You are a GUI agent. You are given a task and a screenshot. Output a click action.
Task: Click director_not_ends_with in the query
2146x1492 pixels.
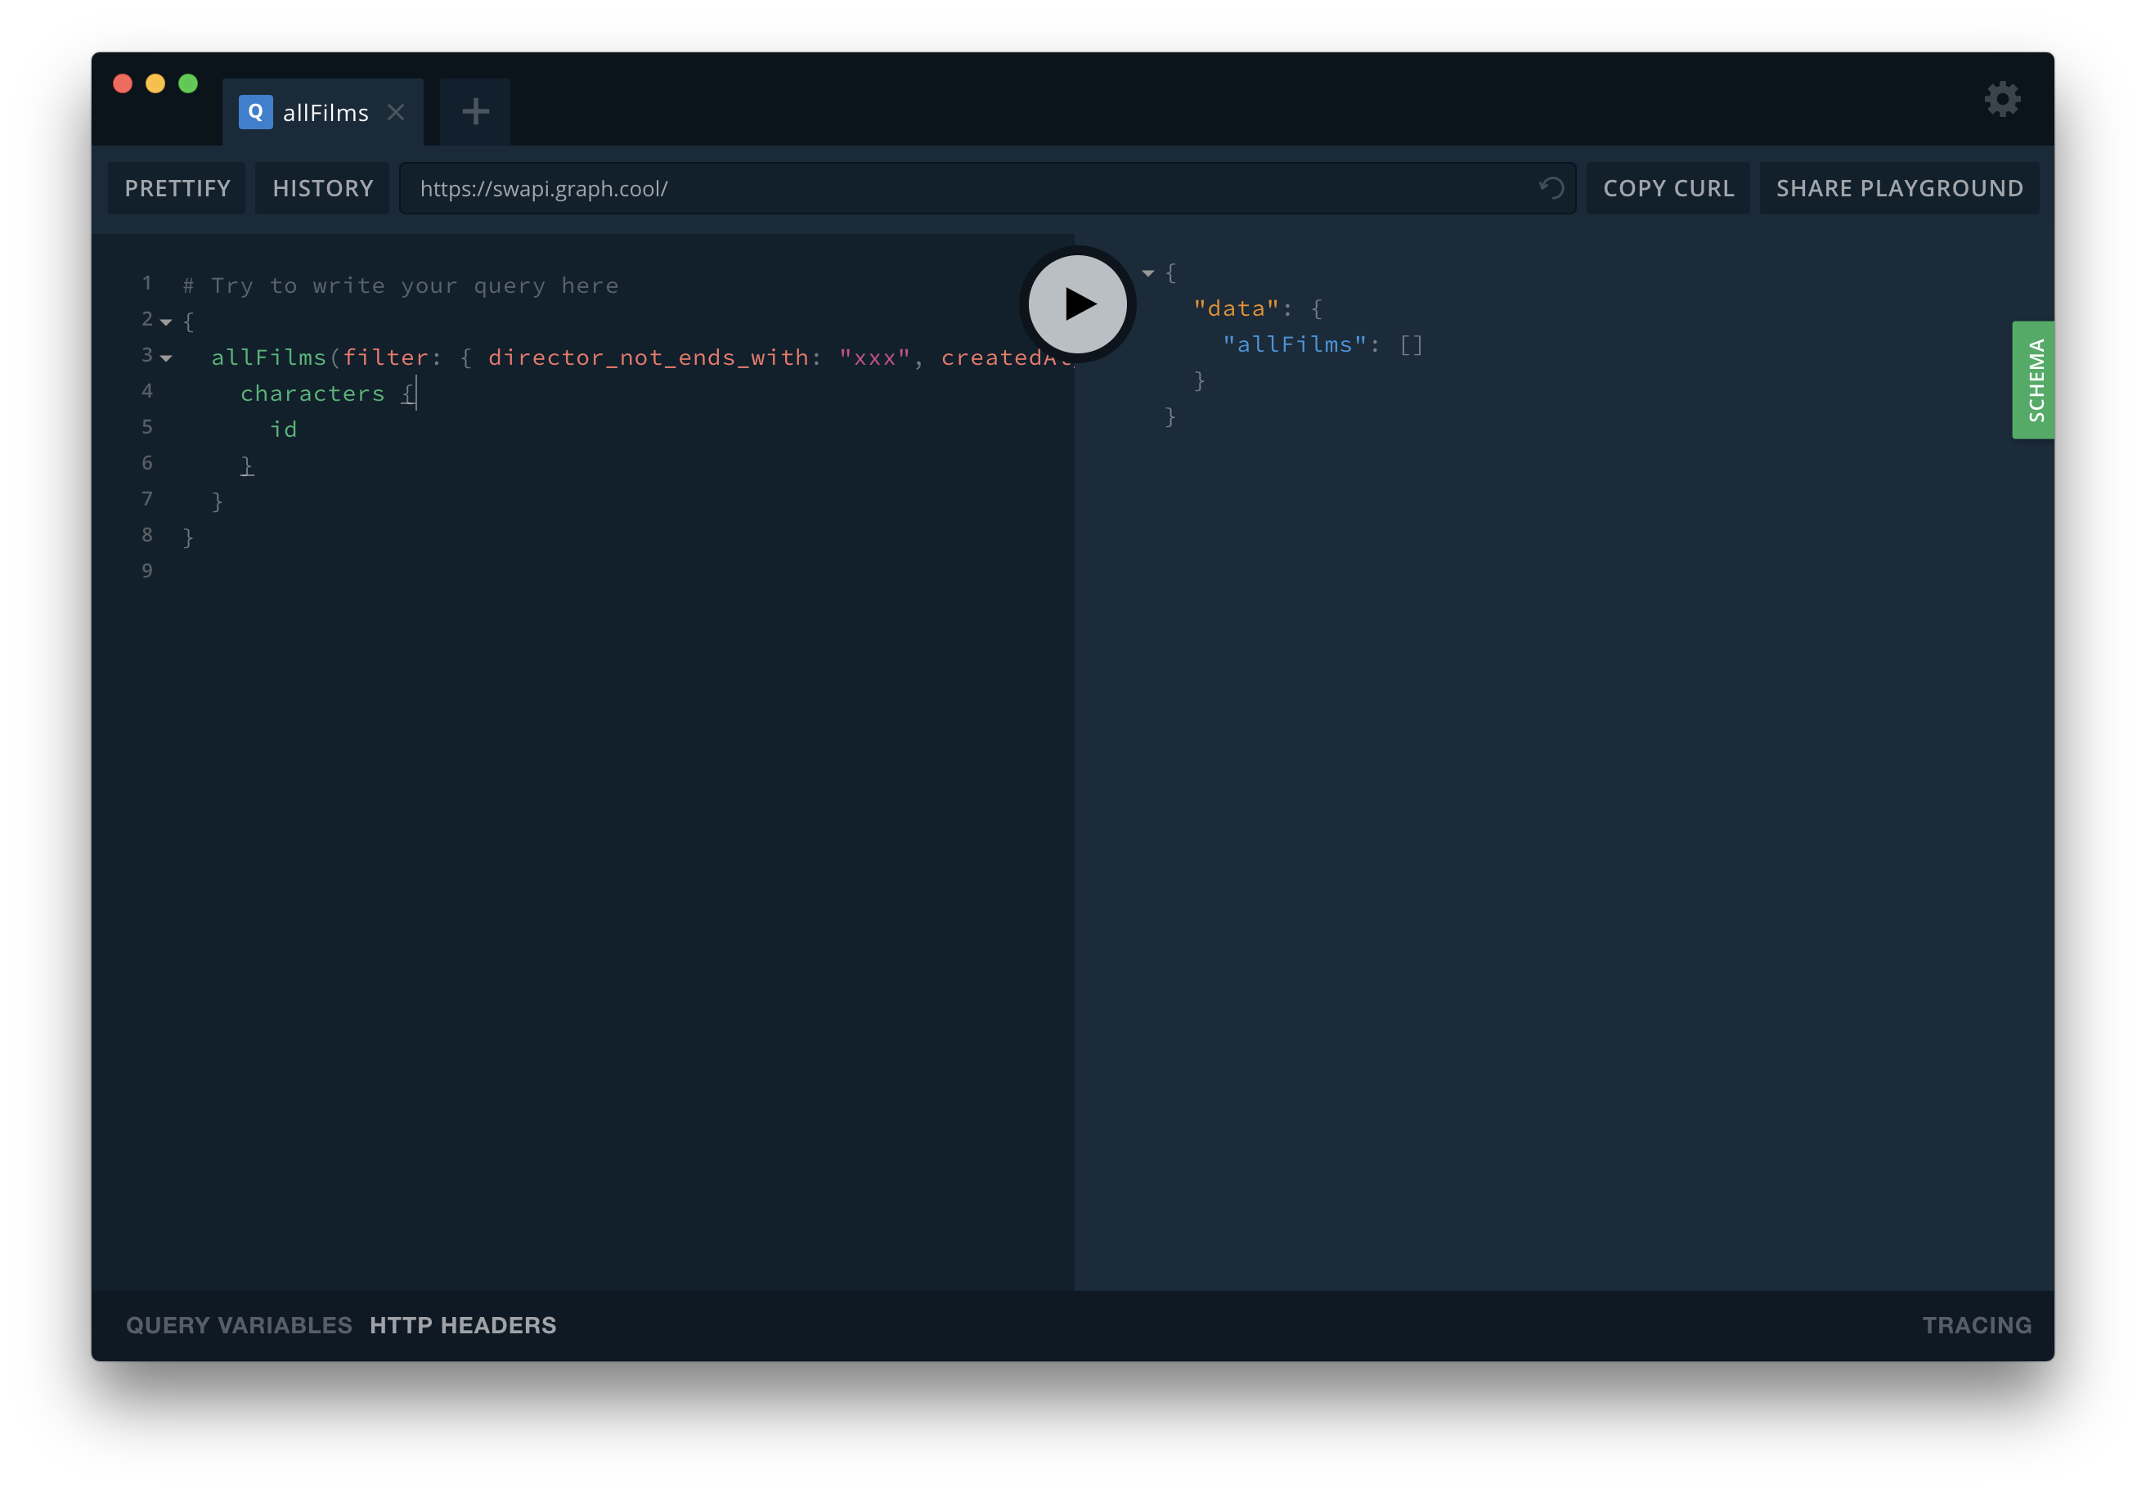coord(648,358)
